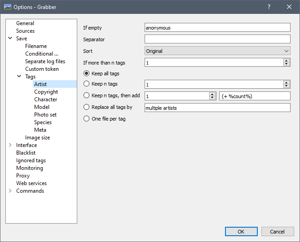
Task: Click the OK button
Action: [x=241, y=232]
